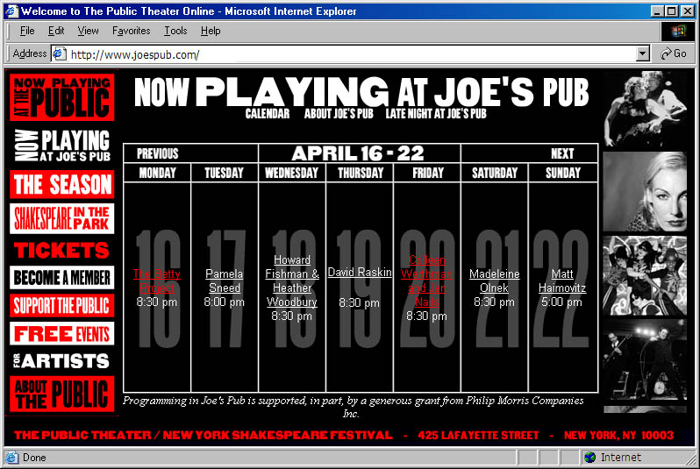
Task: Open the Help menu
Action: pos(211,31)
